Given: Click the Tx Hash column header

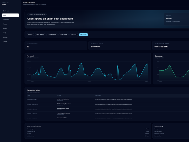Looking at the screenshot, I should coord(98,96).
